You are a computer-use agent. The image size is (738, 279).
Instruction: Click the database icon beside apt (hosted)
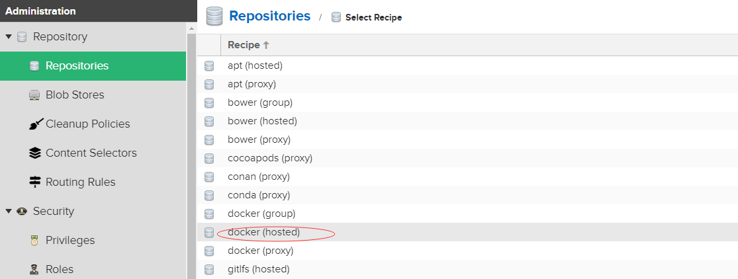tap(209, 66)
